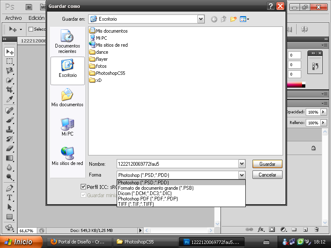Select the Type tool
The image size is (331, 248).
(10, 198)
